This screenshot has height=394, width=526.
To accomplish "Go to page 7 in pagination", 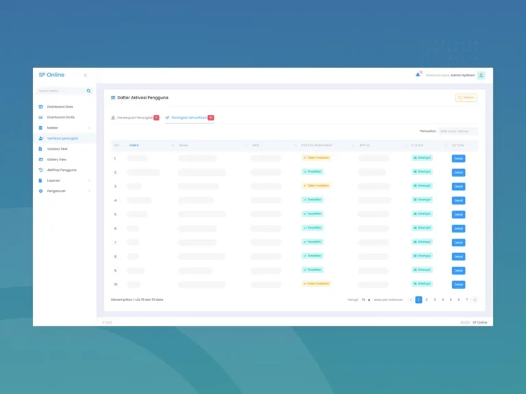I will pyautogui.click(x=466, y=300).
